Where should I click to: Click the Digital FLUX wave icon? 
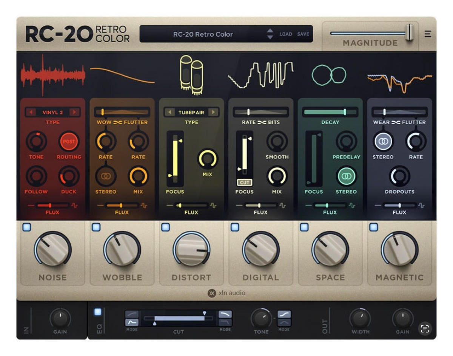283,205
